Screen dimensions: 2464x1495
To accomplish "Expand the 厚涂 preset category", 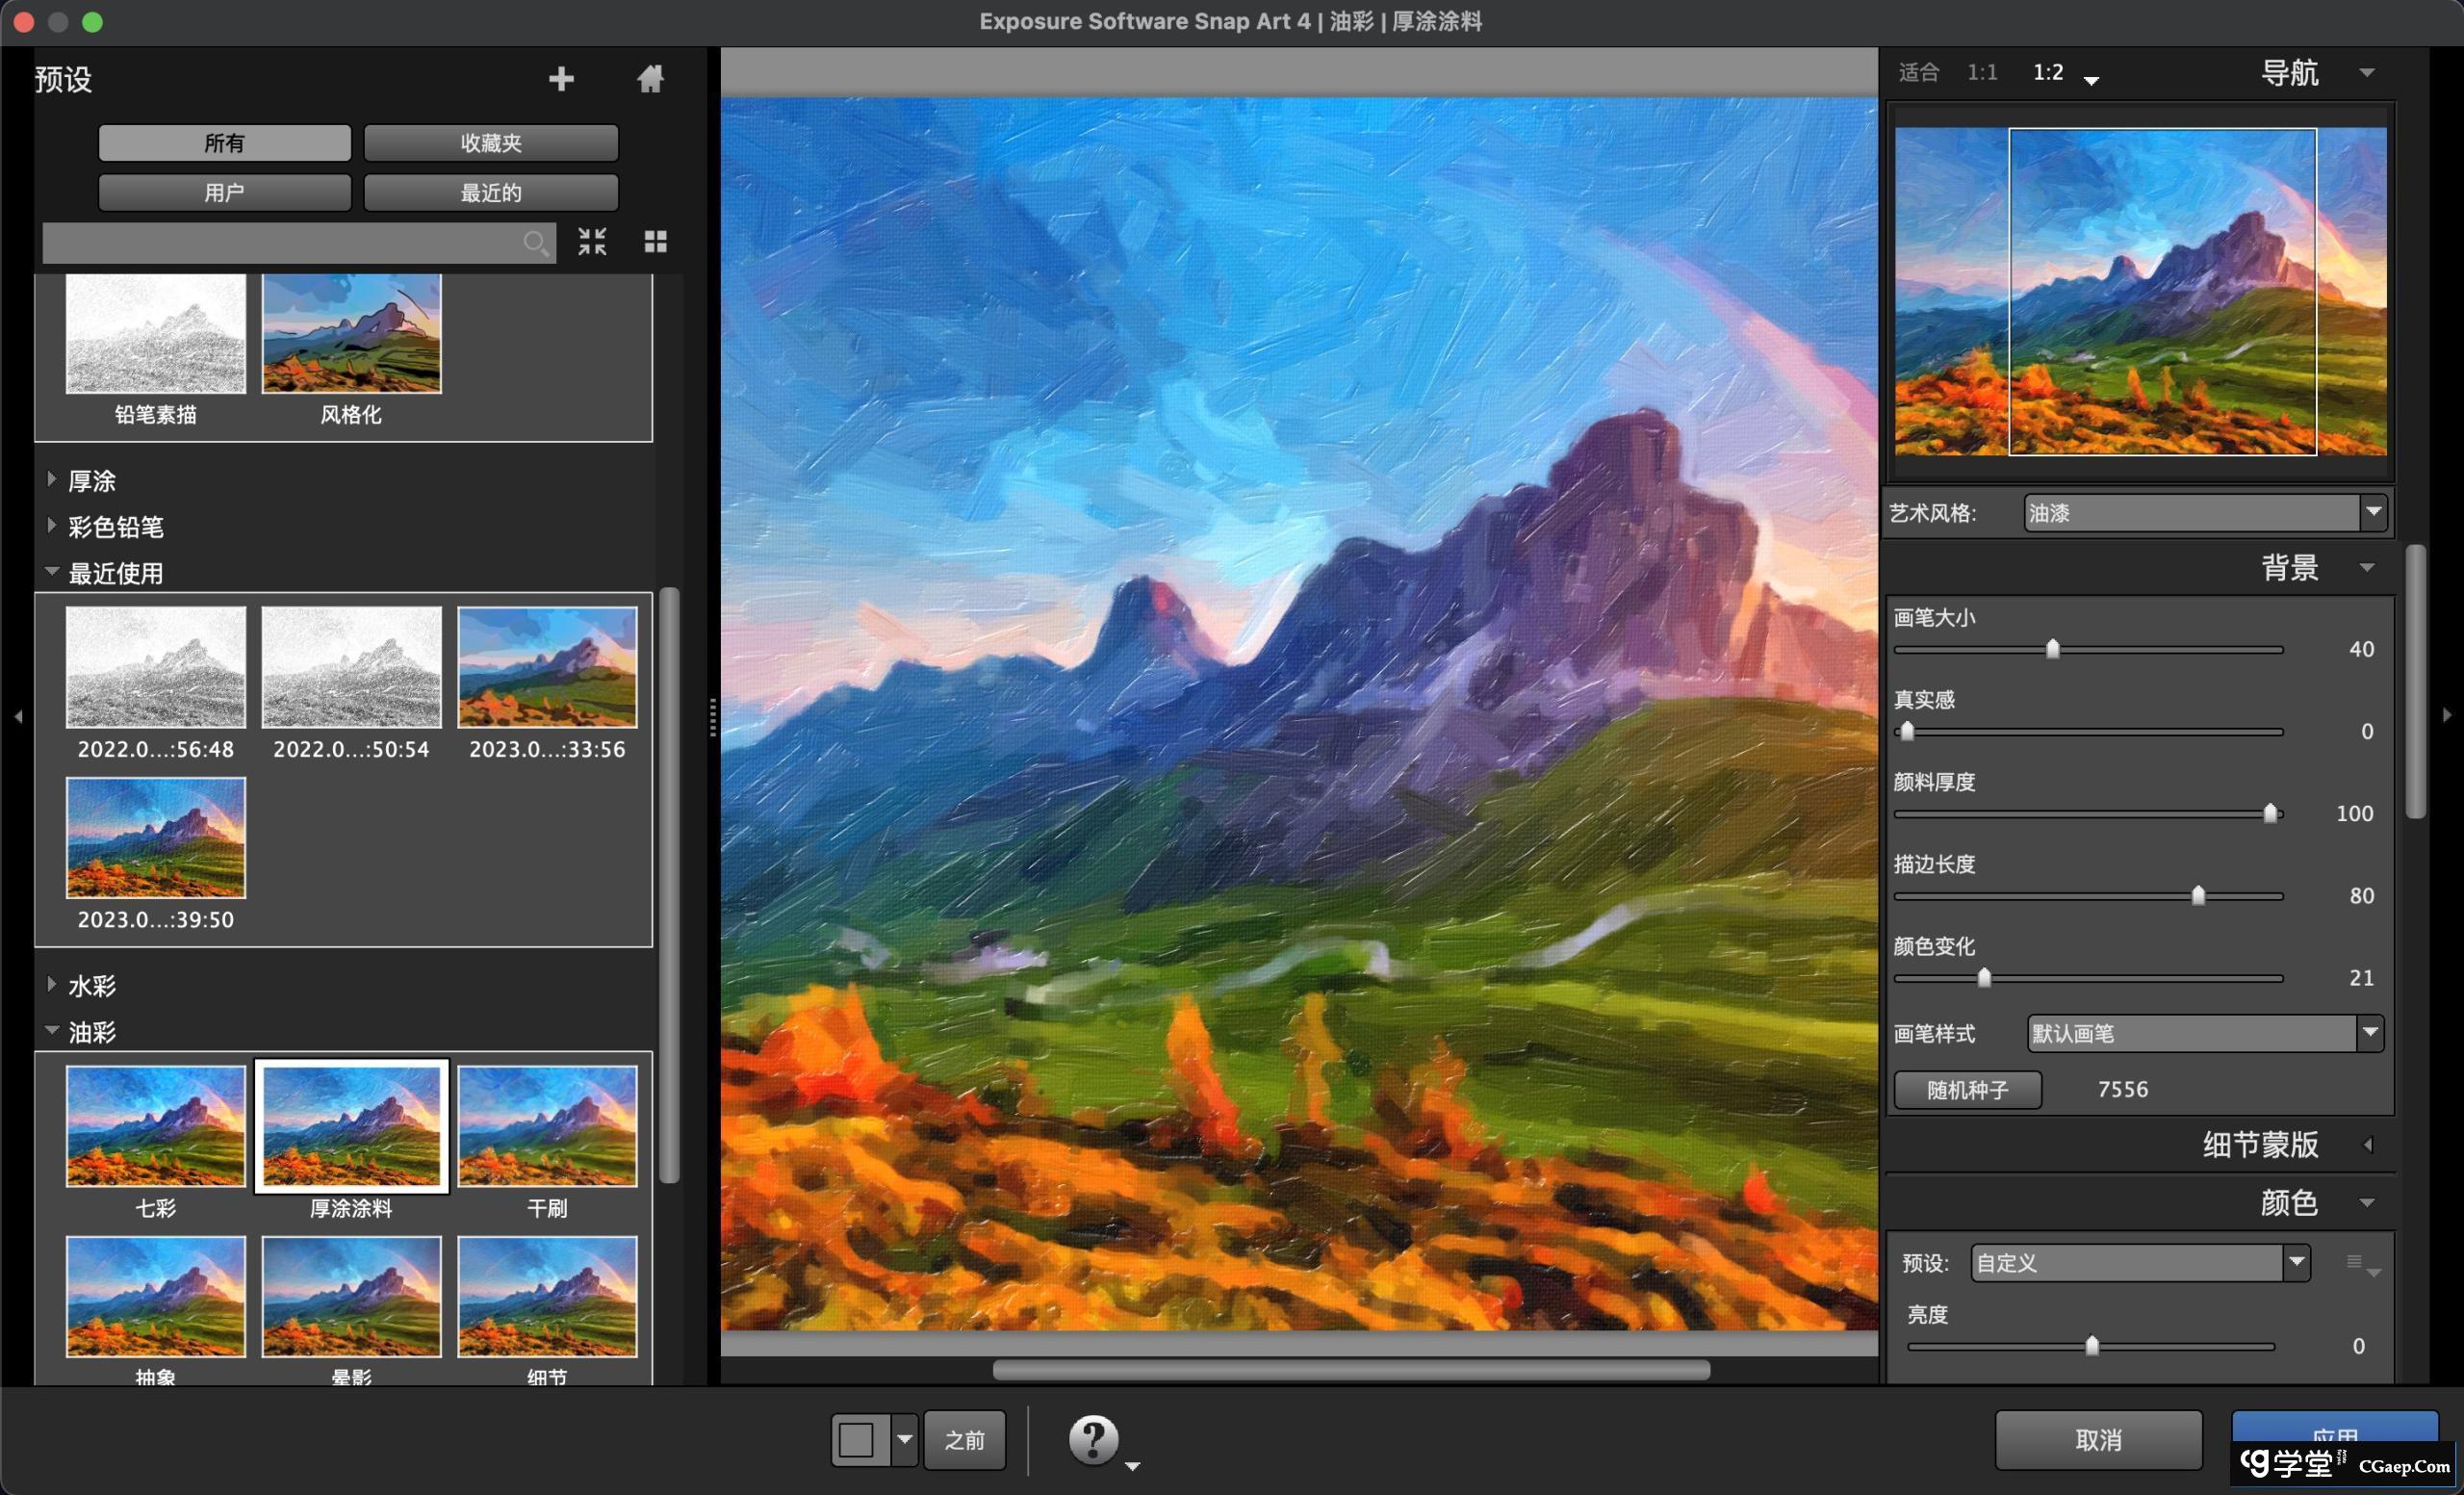I will click(52, 480).
